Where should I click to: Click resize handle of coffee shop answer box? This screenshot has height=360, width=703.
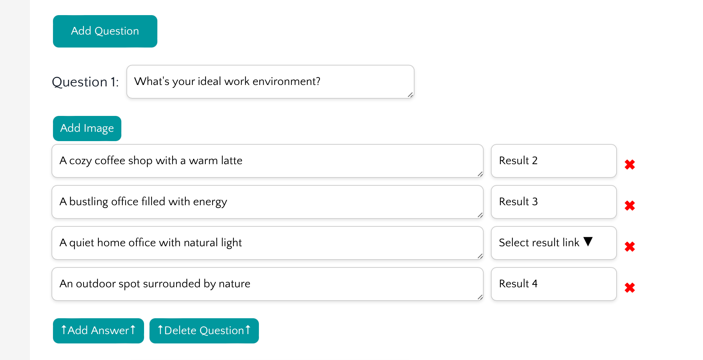(480, 174)
